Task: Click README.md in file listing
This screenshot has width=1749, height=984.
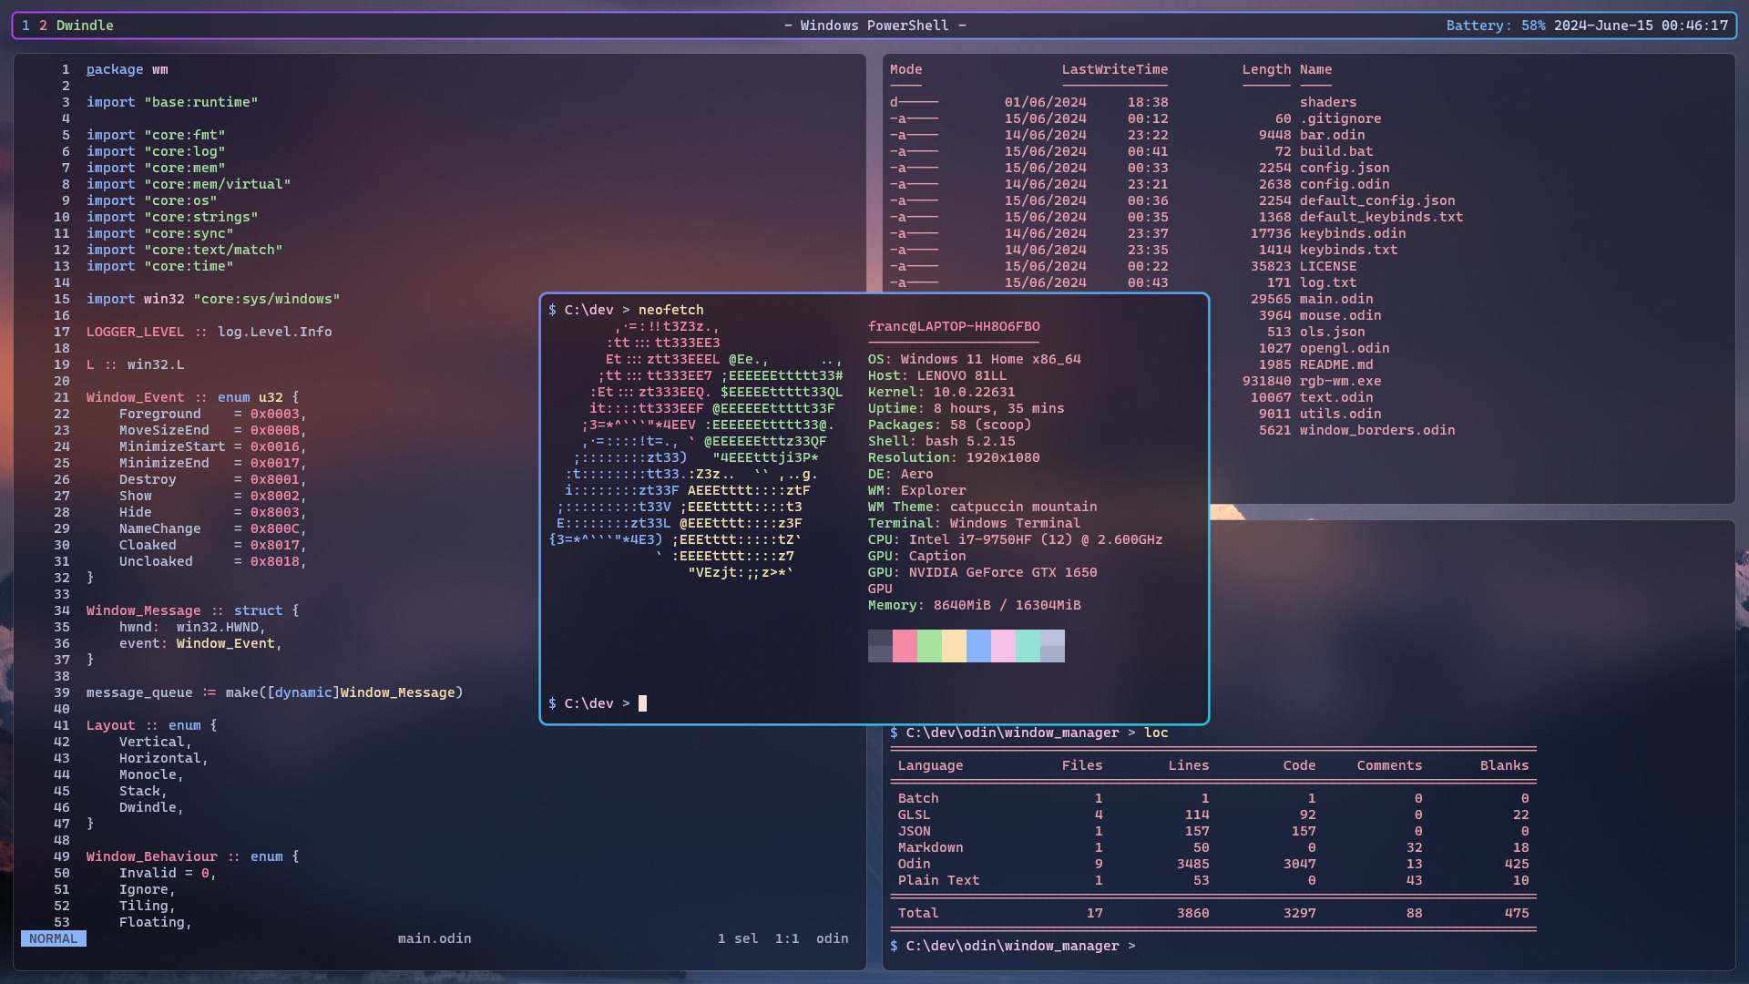Action: (1336, 364)
